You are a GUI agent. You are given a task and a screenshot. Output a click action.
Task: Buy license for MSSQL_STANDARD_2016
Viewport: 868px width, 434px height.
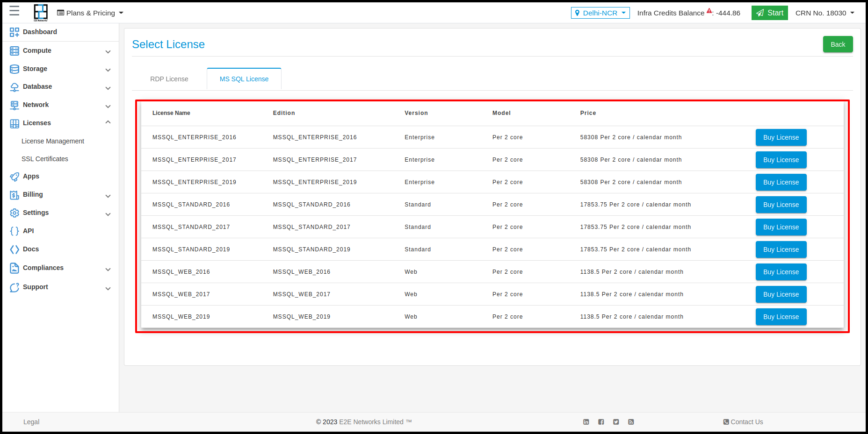click(x=781, y=205)
